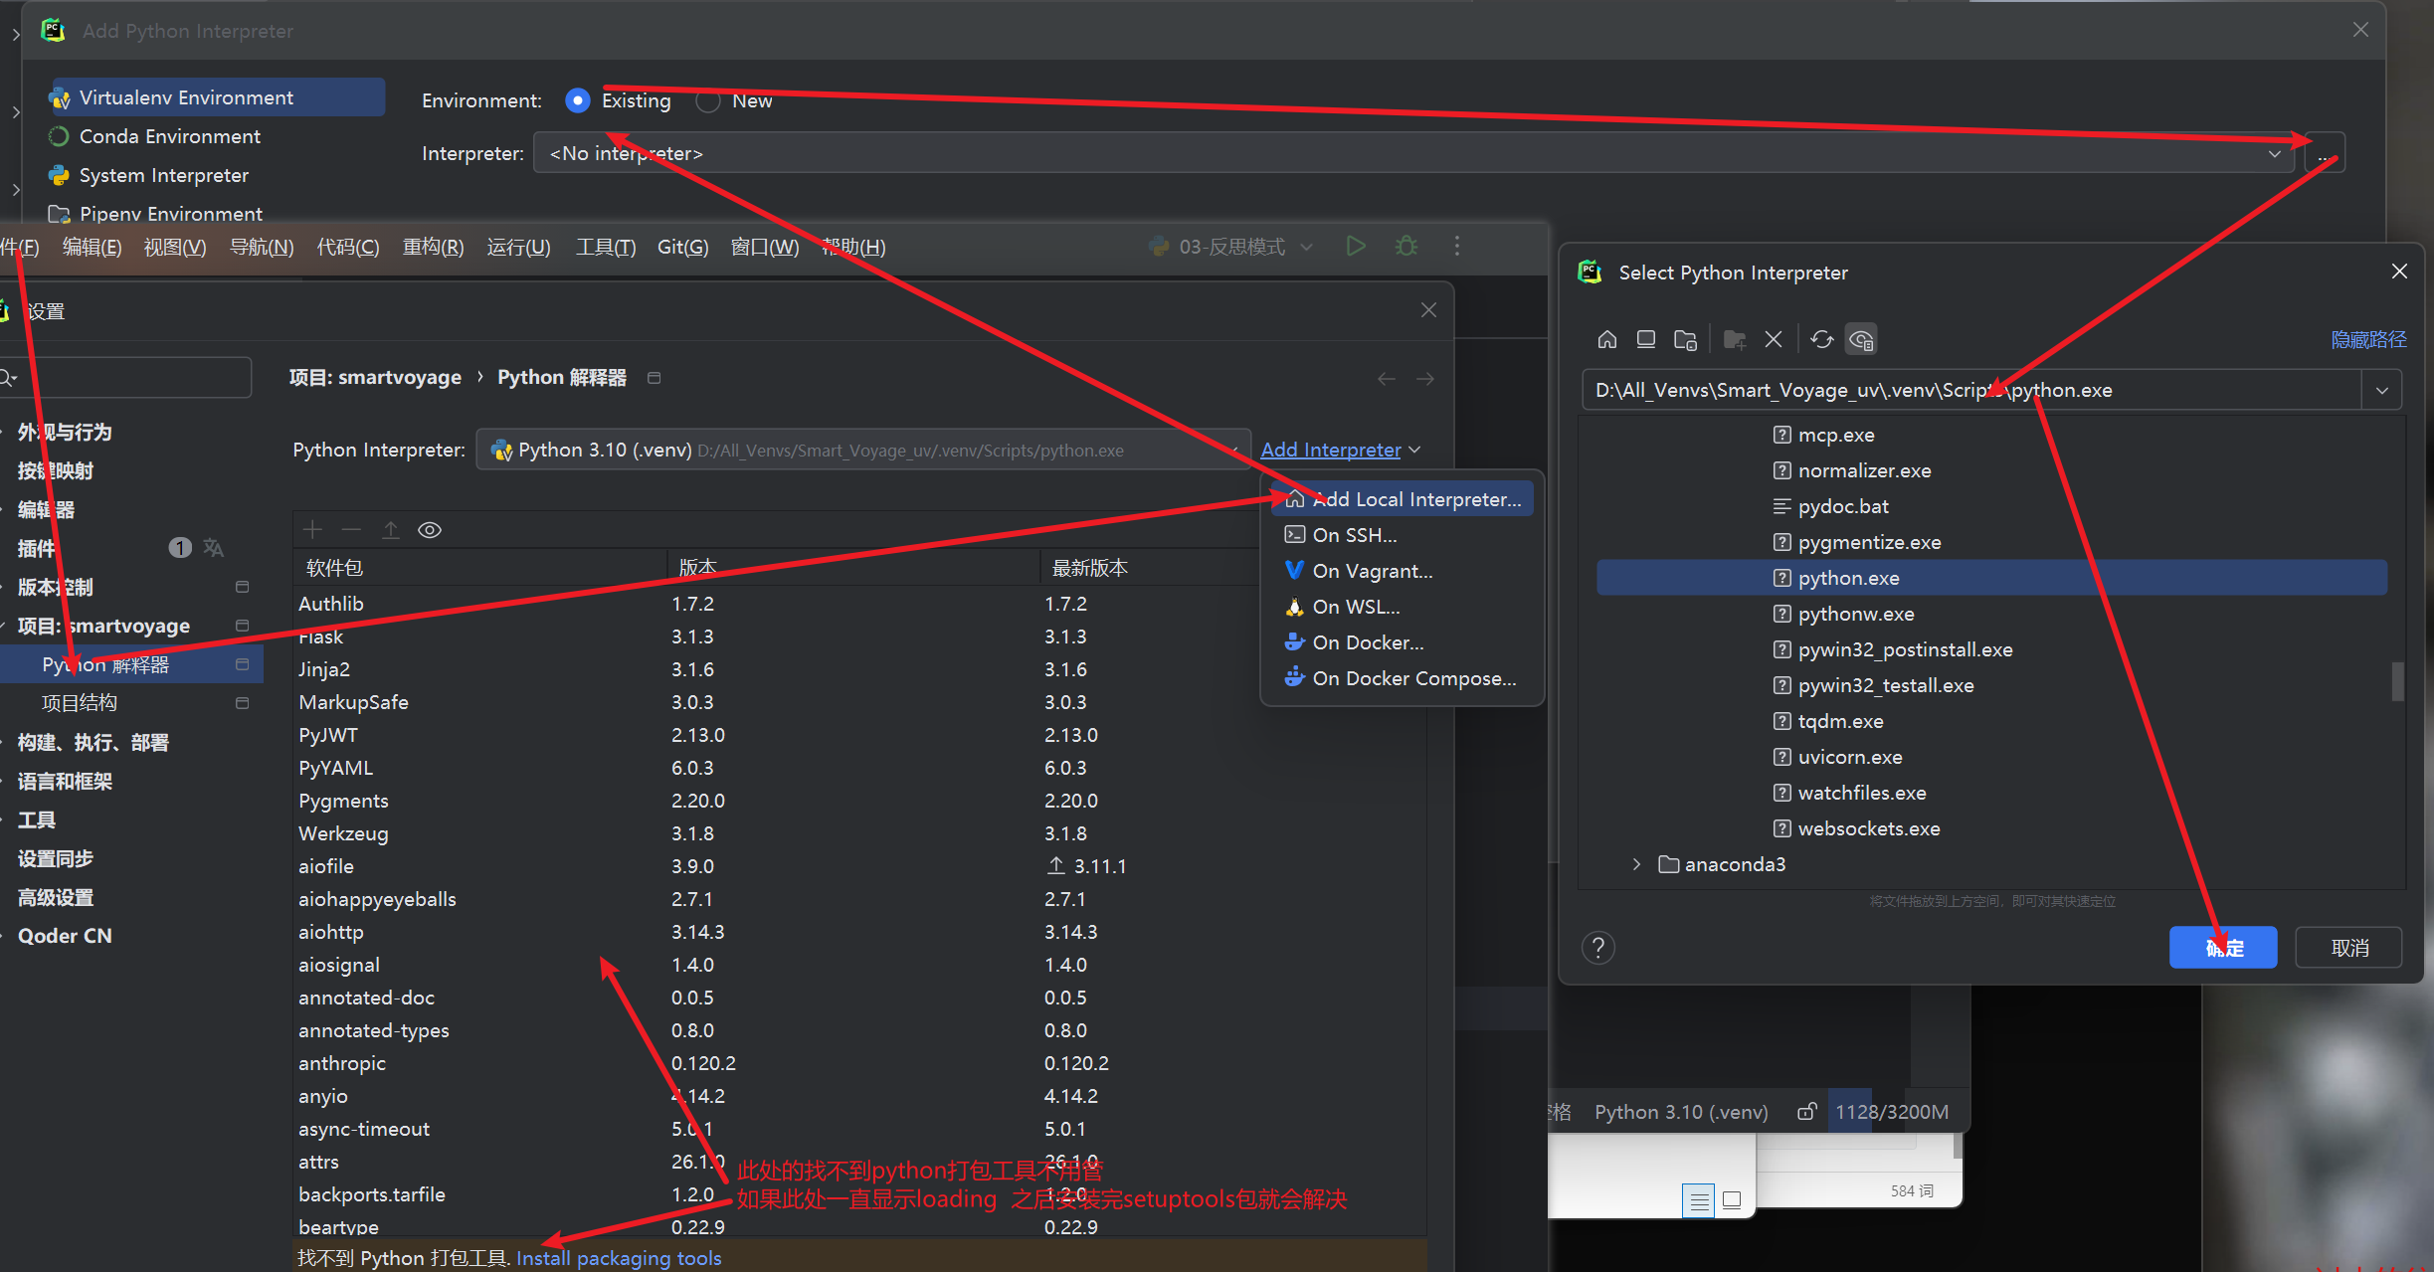
Task: Click the icon beside the Python 解释器 breadcrumb
Action: click(654, 378)
